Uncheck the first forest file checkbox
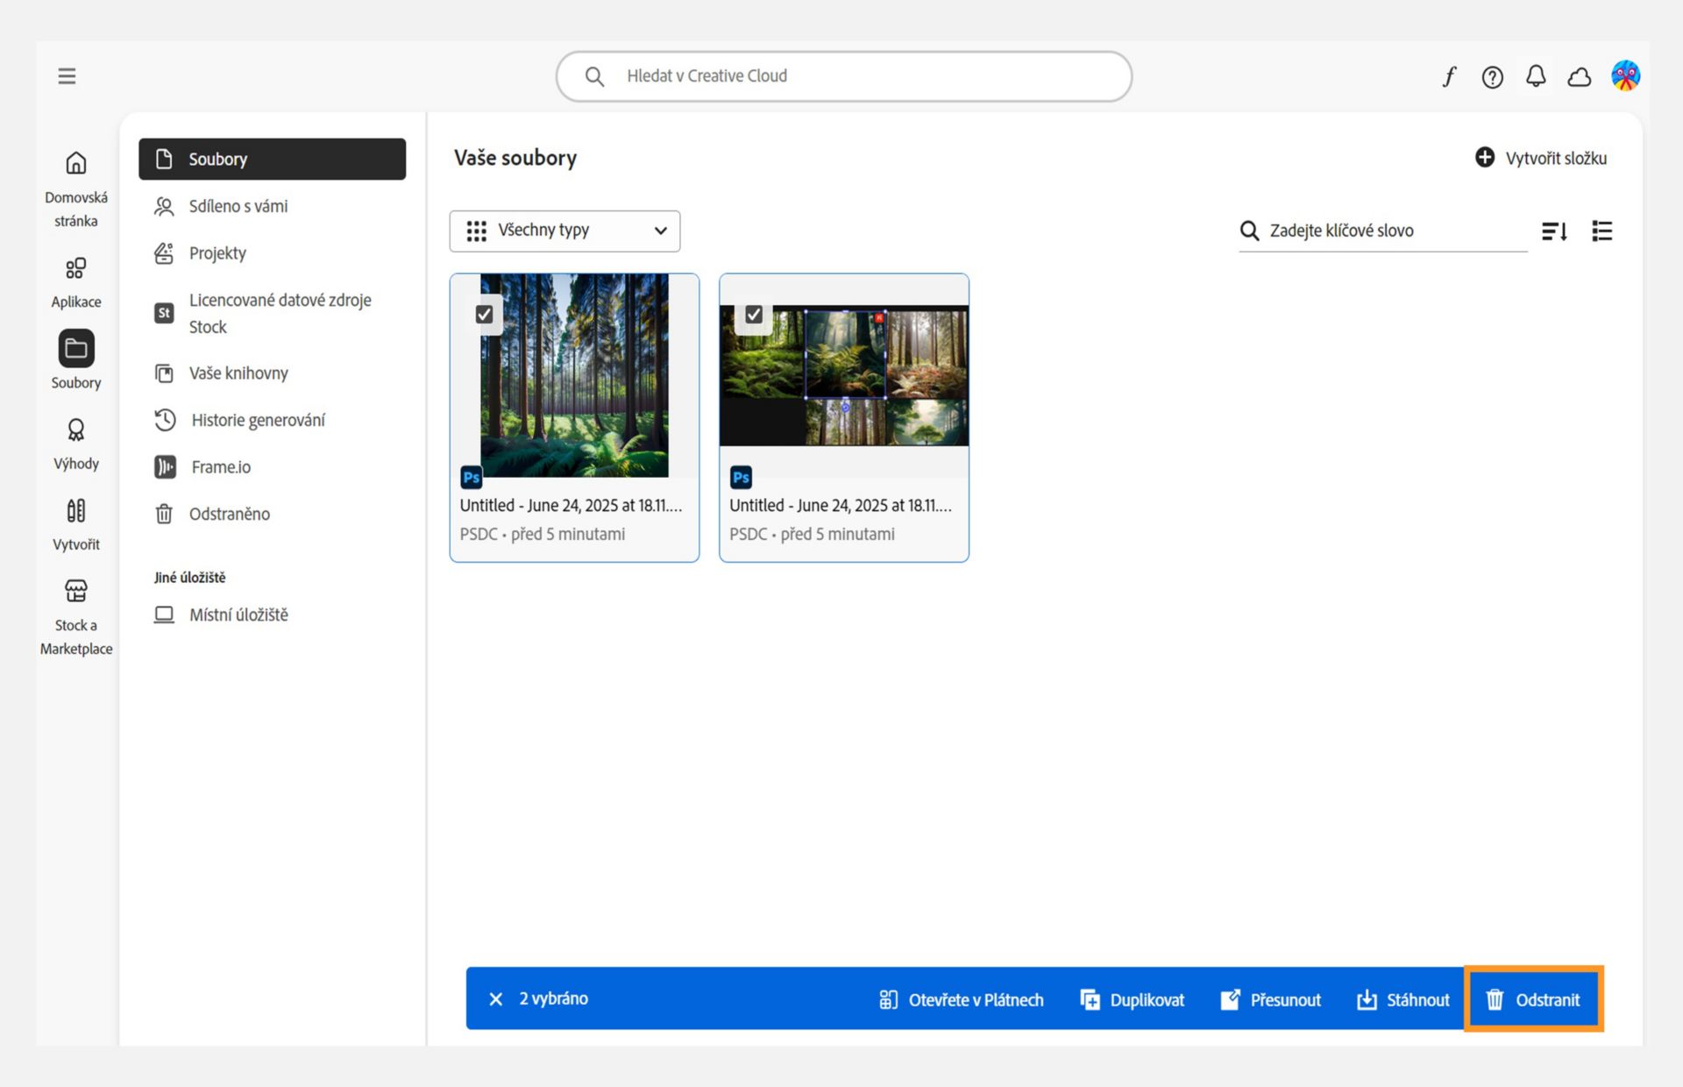The height and width of the screenshot is (1087, 1683). 484,314
